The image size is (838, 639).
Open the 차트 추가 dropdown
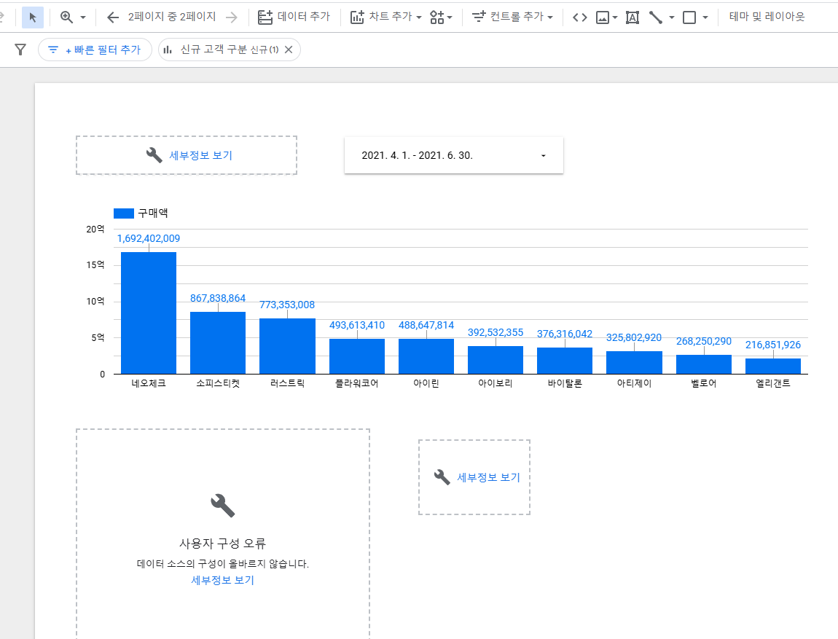point(386,17)
